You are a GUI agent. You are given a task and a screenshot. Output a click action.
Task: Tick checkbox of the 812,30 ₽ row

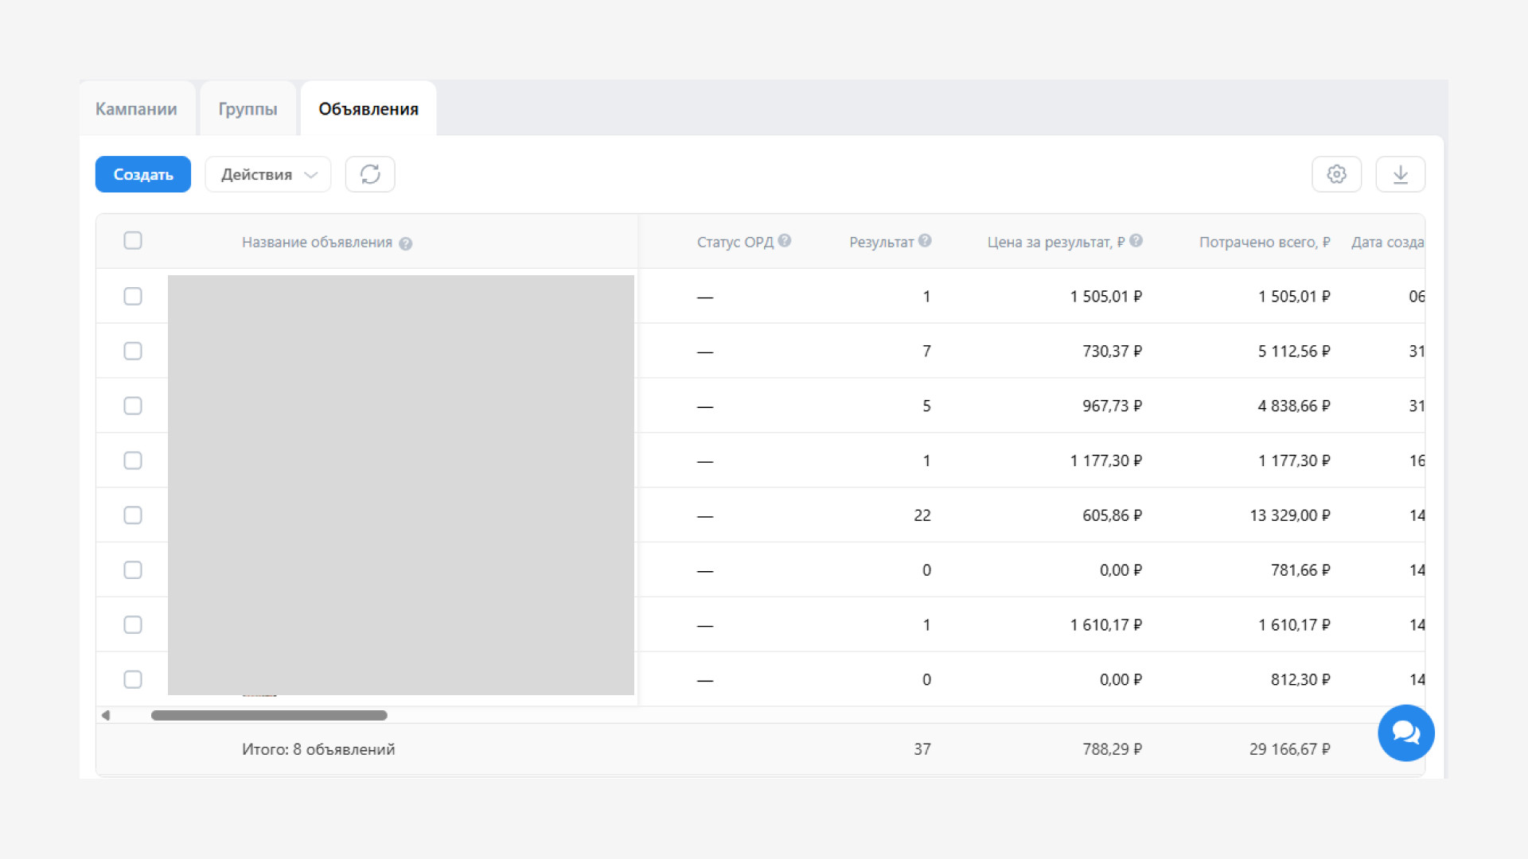click(133, 679)
